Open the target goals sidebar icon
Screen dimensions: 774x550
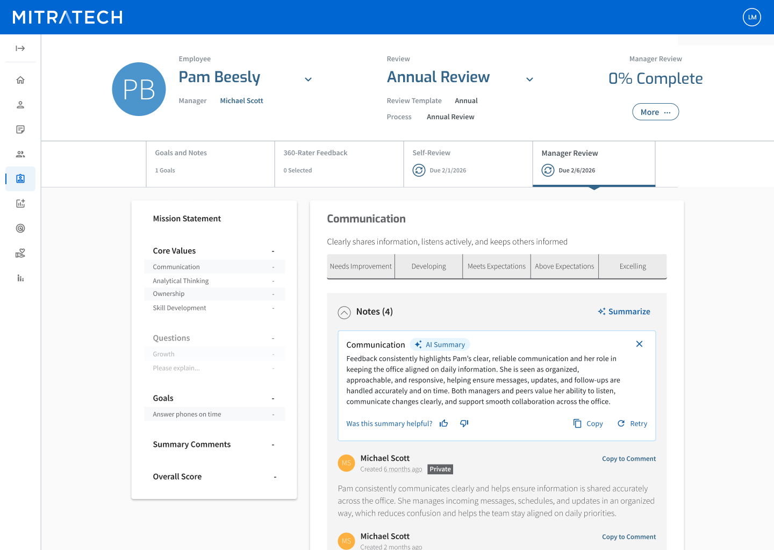pos(20,228)
